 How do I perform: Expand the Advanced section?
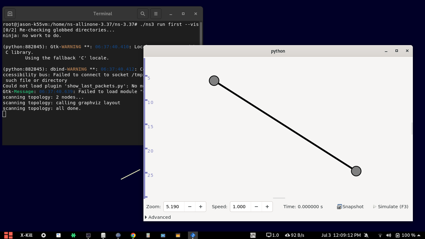(158, 217)
